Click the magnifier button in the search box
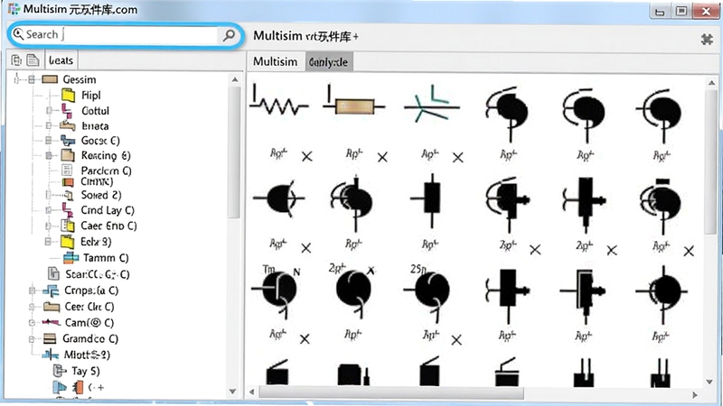The height and width of the screenshot is (406, 723). [229, 35]
